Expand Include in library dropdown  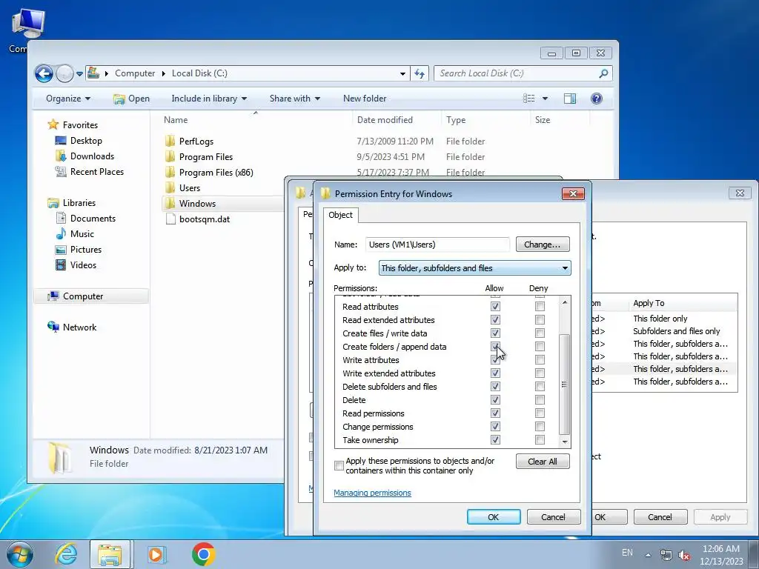(x=209, y=99)
